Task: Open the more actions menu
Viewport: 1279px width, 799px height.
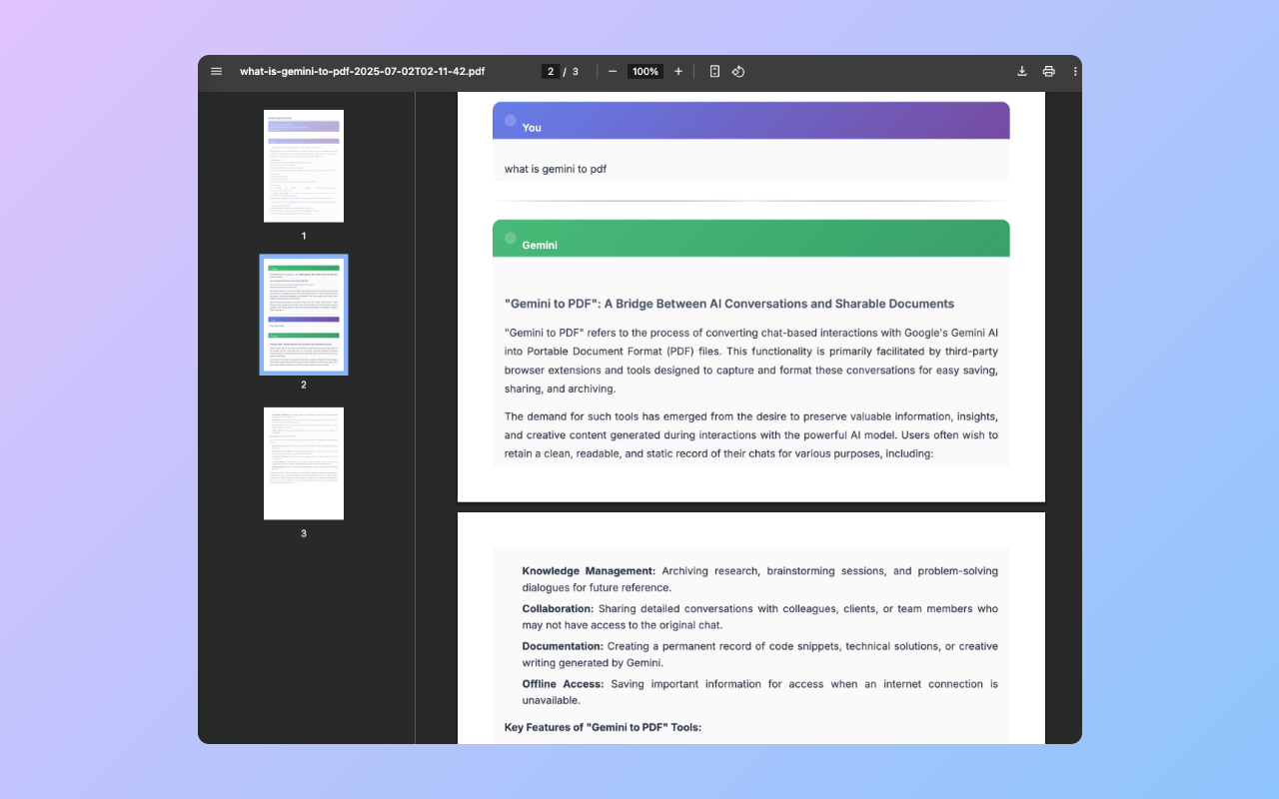Action: [x=1074, y=71]
